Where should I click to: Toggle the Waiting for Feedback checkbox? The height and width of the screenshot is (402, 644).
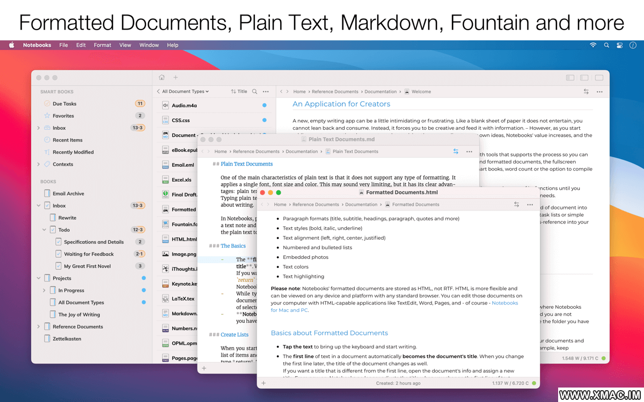58,254
